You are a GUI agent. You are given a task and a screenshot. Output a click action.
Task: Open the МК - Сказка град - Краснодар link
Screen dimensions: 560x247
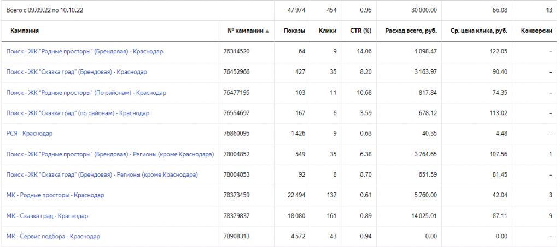tap(47, 216)
